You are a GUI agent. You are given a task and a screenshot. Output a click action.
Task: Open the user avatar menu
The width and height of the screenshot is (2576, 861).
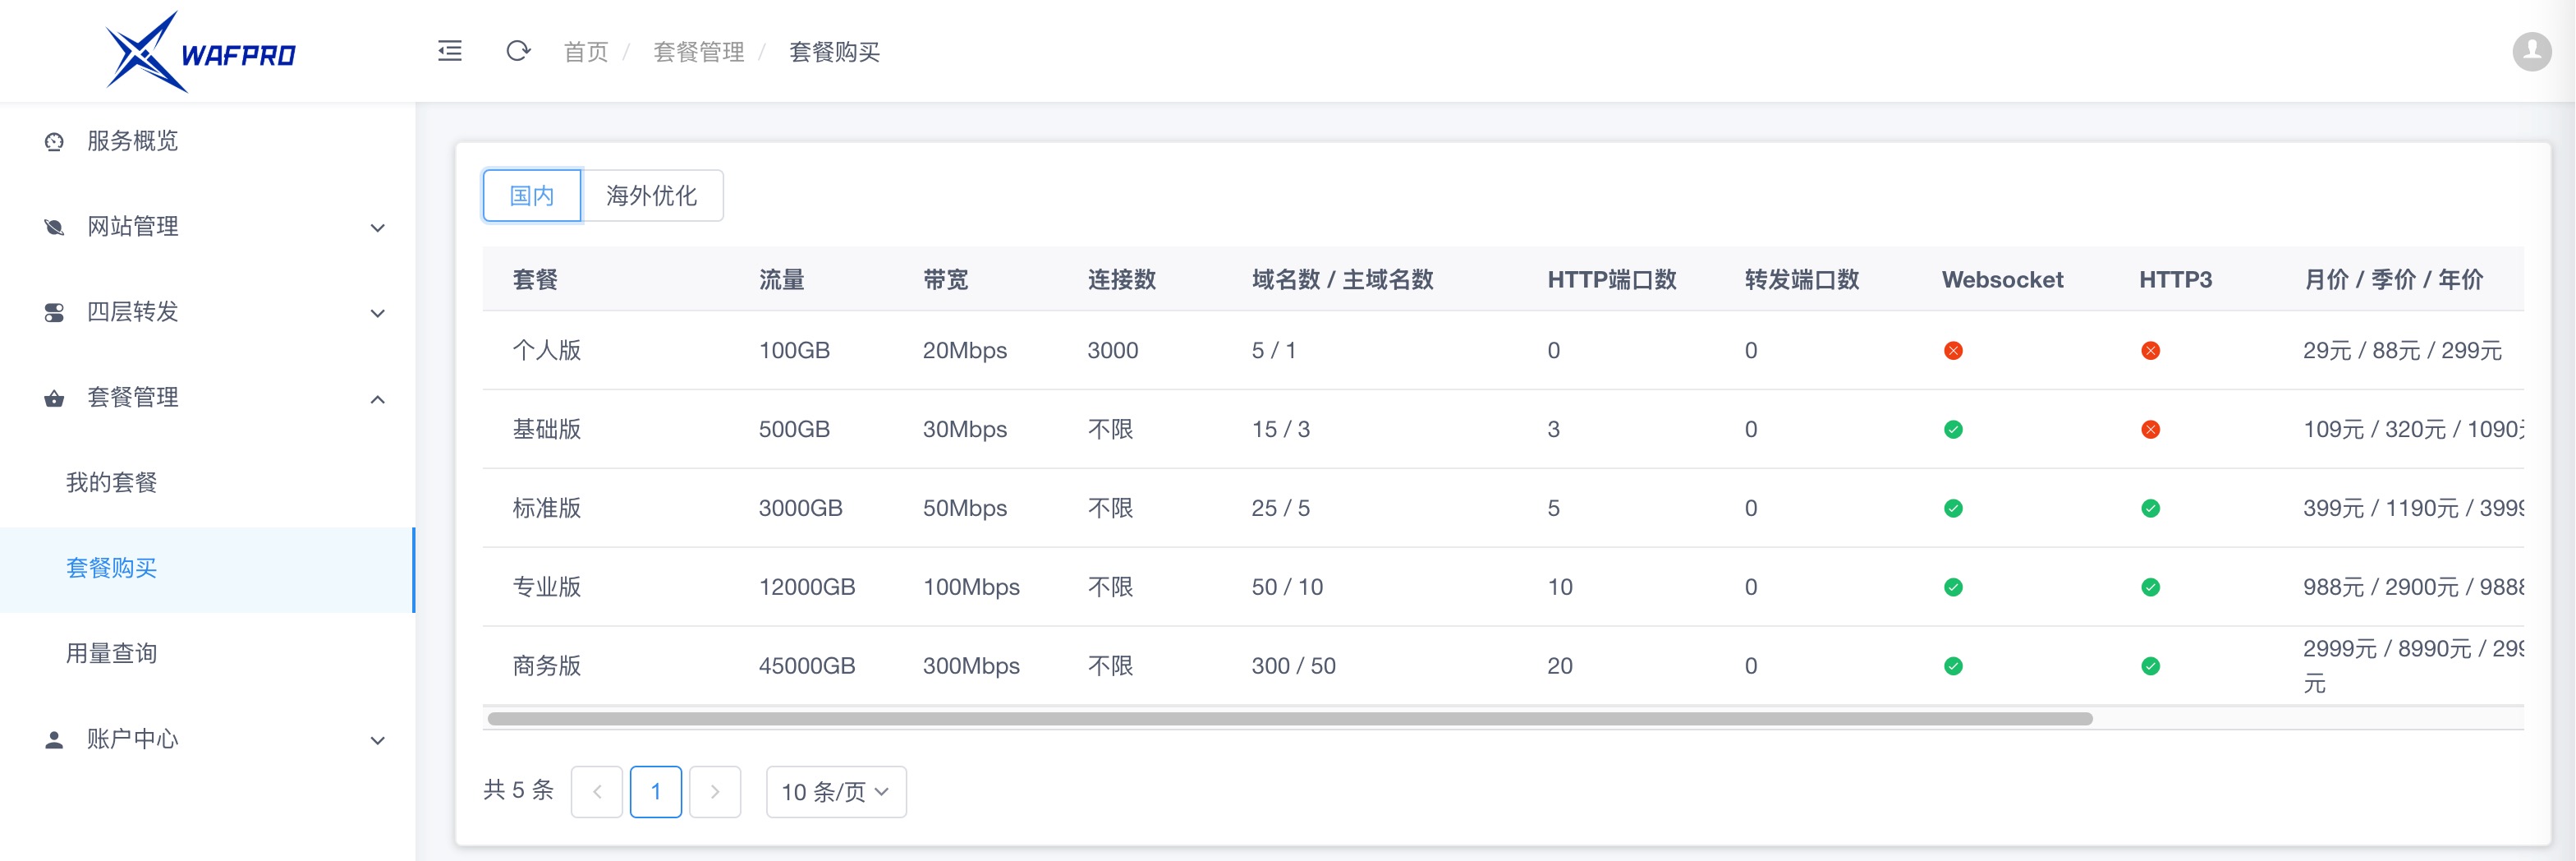[x=2531, y=51]
